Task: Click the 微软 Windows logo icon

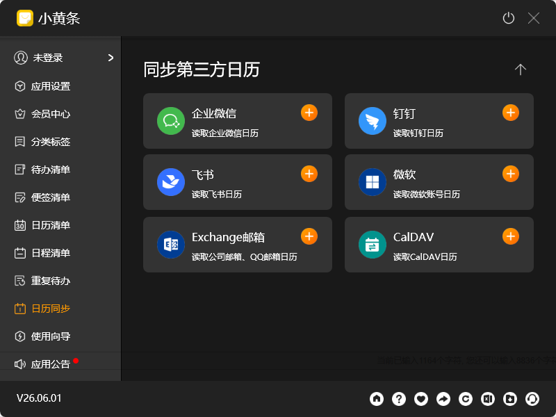Action: pos(373,182)
